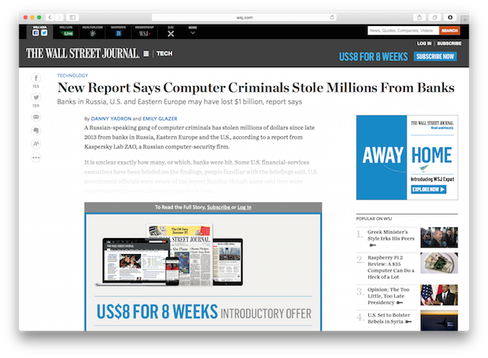Share article via Twitter icon
The image size is (488, 358).
tap(36, 98)
